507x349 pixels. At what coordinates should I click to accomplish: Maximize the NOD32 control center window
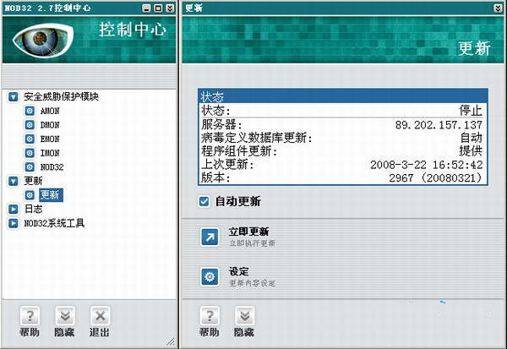pyautogui.click(x=158, y=8)
